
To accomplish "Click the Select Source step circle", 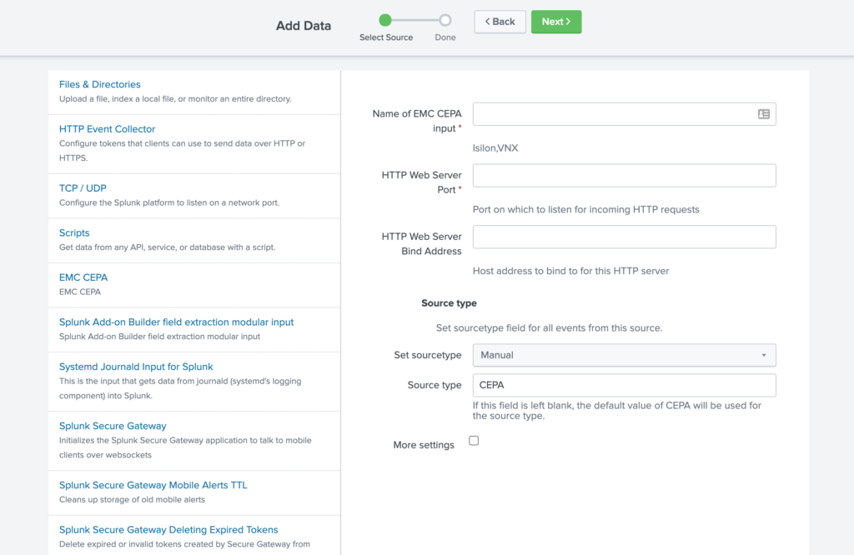I will point(385,20).
